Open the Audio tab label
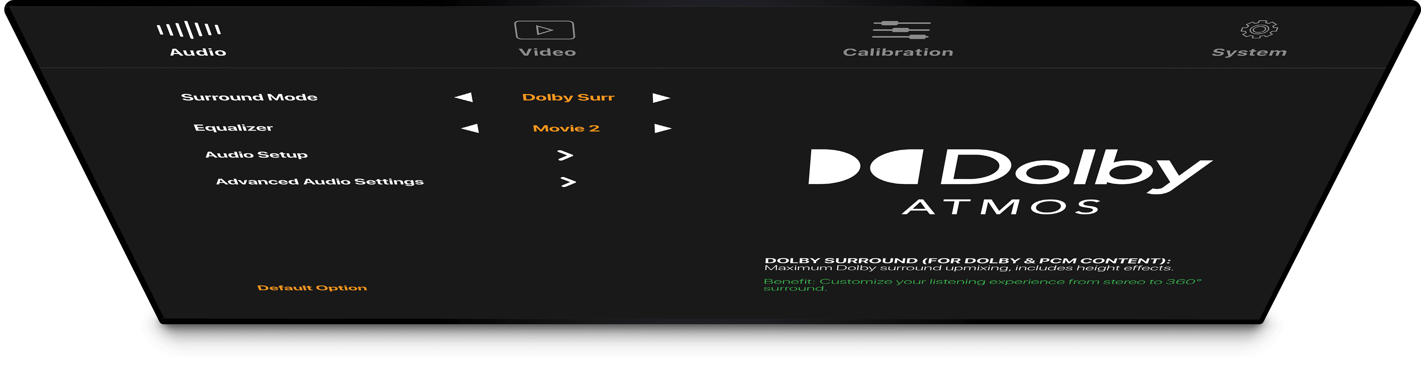This screenshot has height=368, width=1421. coord(198,52)
